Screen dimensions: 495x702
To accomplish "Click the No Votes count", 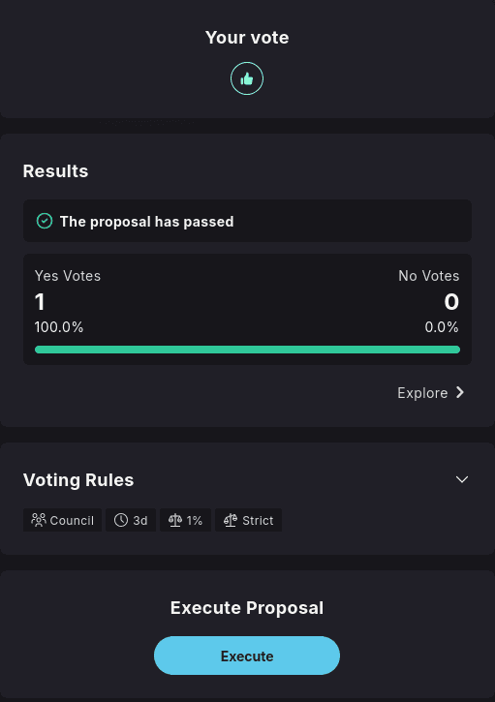I will (x=451, y=302).
